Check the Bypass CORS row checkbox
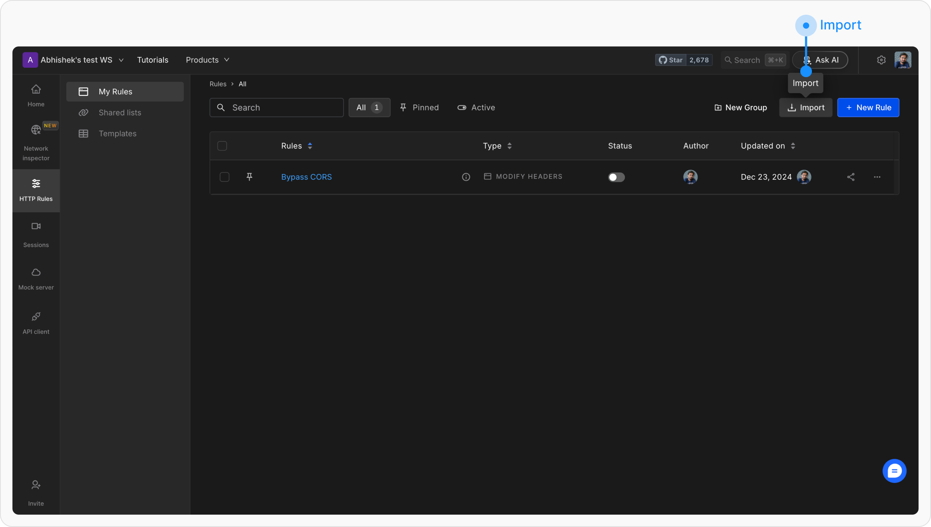Image resolution: width=931 pixels, height=527 pixels. (x=224, y=177)
